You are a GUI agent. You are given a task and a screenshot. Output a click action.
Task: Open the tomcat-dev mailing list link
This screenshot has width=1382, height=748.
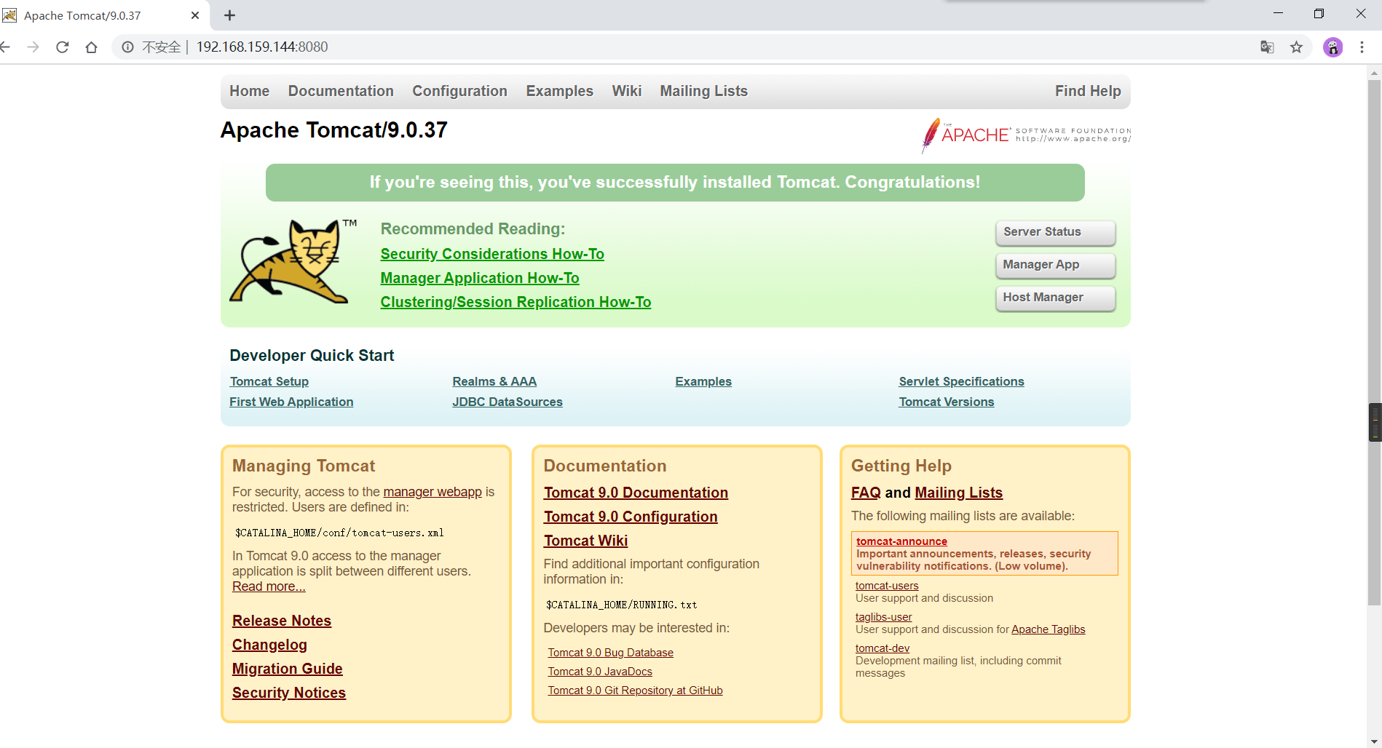[882, 648]
